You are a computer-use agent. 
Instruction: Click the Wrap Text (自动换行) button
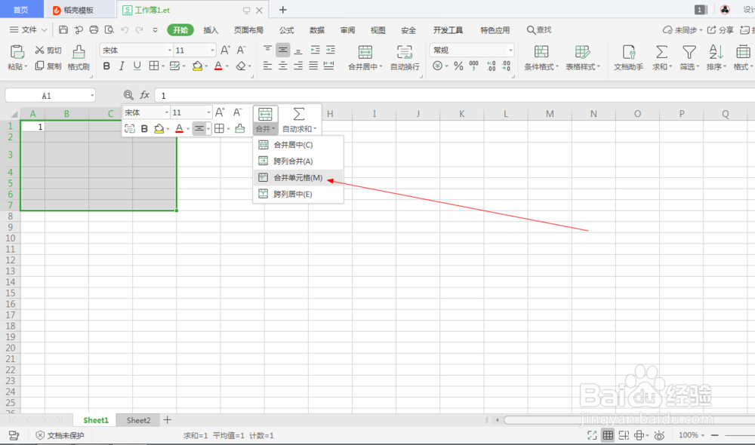pos(405,57)
